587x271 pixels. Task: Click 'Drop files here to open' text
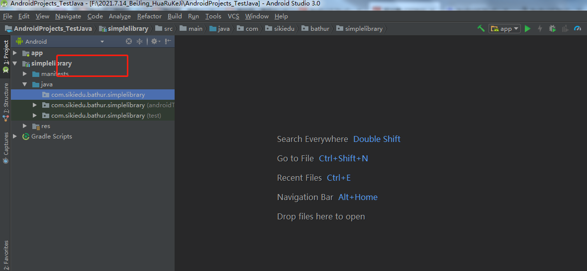pos(321,217)
